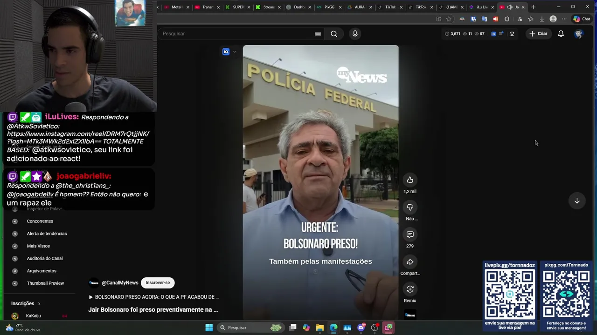Image resolution: width=597 pixels, height=335 pixels.
Task: Expand Inscrições section chevron
Action: (39, 303)
